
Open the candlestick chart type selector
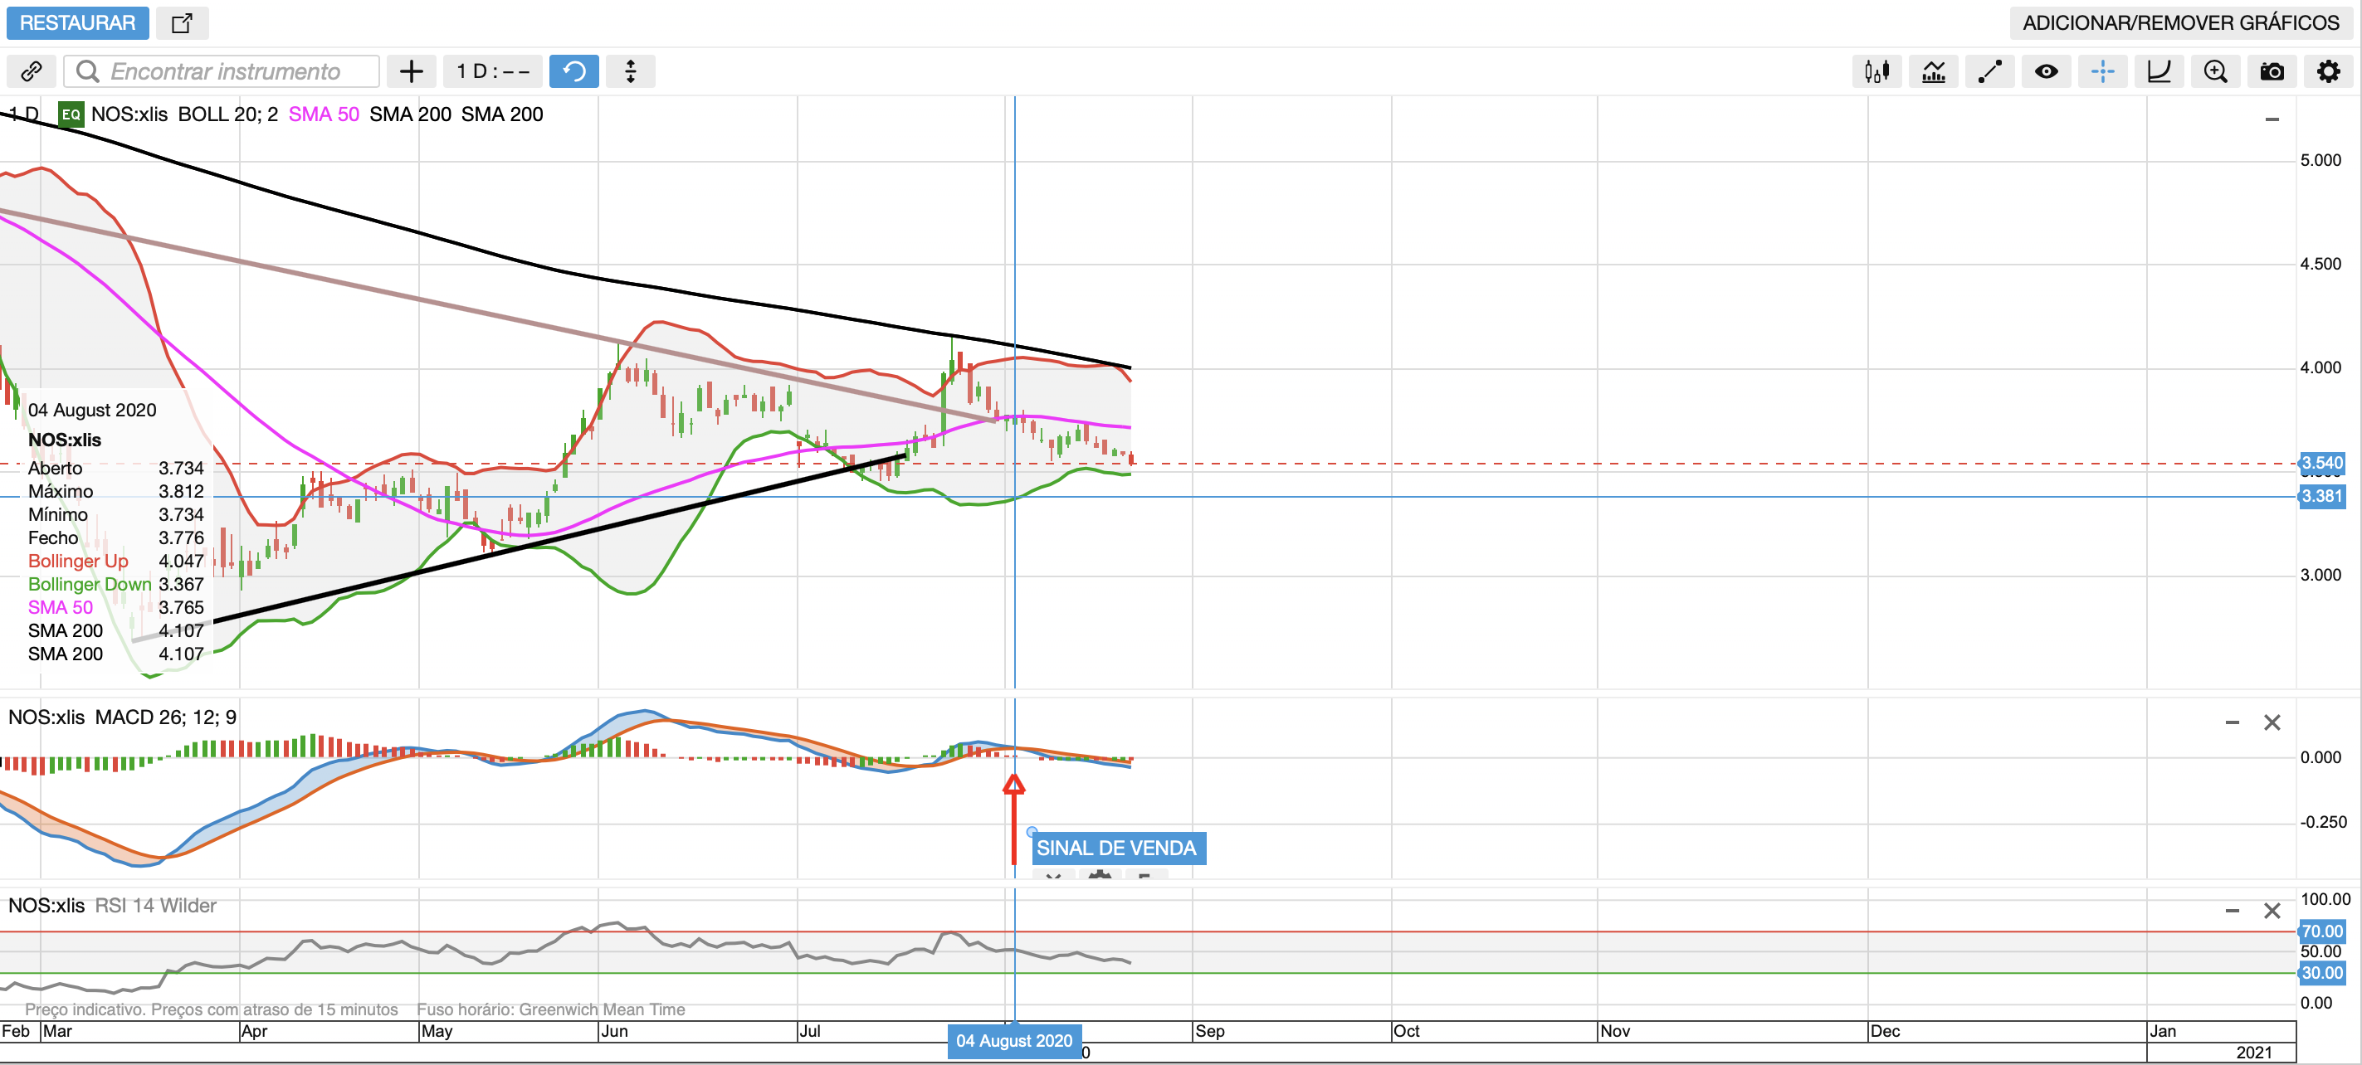(1877, 71)
